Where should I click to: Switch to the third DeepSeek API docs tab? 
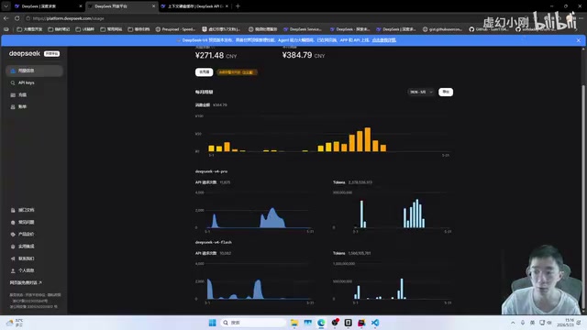(x=194, y=6)
